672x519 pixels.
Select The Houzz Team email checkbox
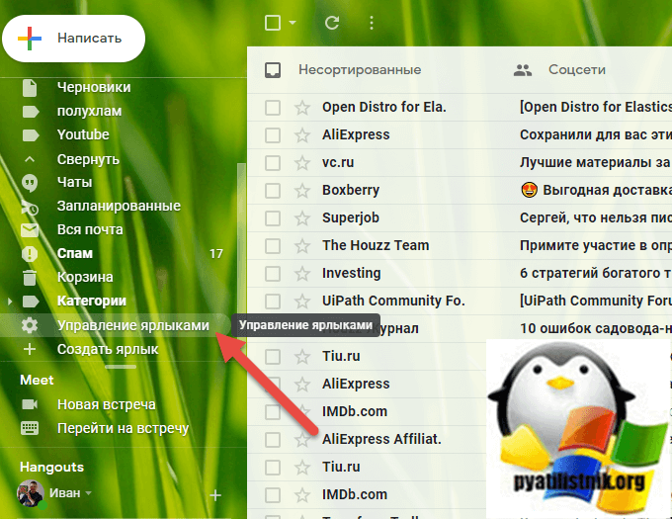point(273,246)
